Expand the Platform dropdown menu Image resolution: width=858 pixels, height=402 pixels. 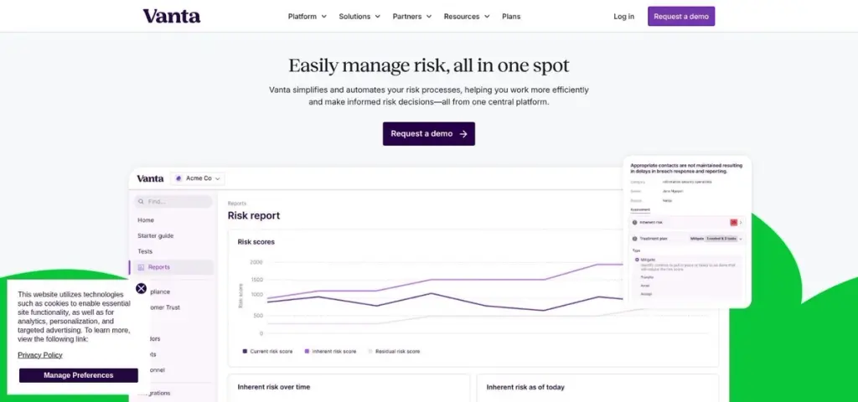[x=308, y=17]
